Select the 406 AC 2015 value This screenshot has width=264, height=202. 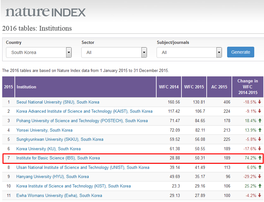(x=227, y=102)
